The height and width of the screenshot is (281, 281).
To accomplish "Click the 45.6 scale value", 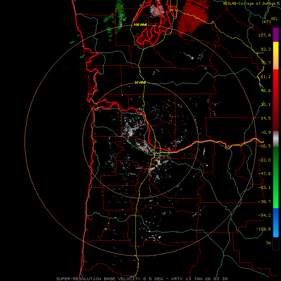I will click(266, 91).
